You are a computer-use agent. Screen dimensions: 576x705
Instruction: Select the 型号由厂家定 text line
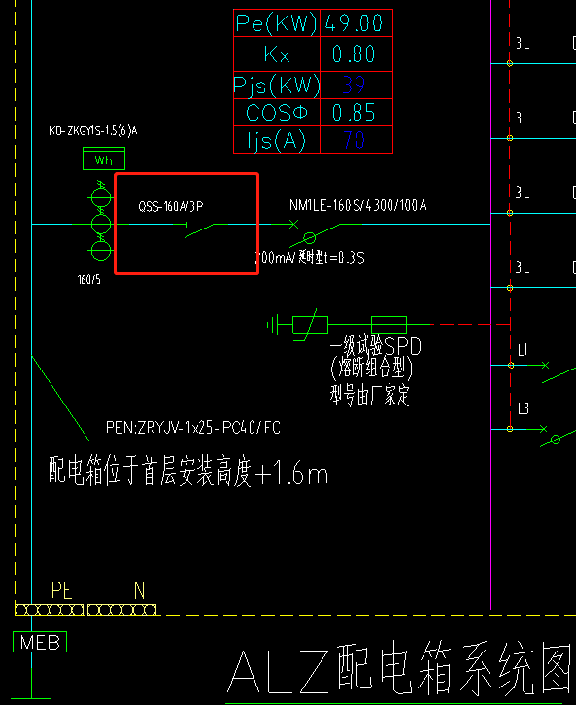[369, 395]
